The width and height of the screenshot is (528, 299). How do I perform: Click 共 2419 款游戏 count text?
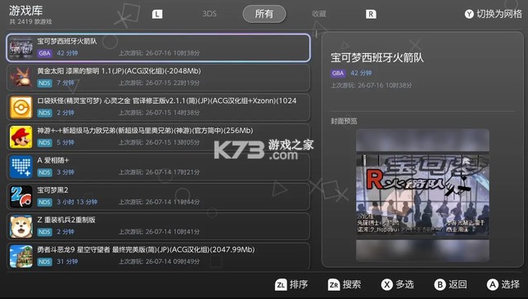point(30,22)
